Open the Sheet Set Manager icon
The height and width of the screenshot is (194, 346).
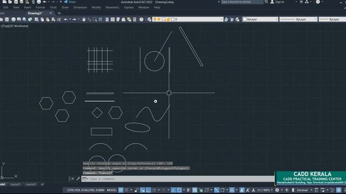point(124,19)
